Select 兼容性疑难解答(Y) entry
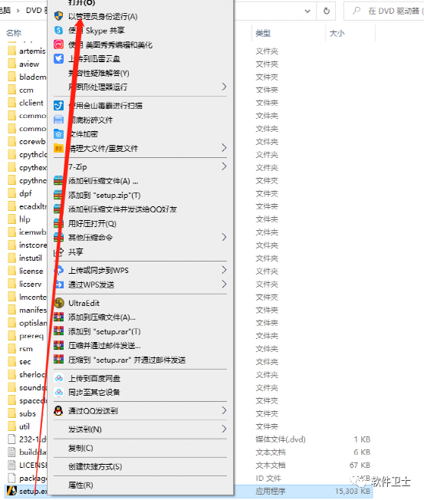 pos(99,73)
